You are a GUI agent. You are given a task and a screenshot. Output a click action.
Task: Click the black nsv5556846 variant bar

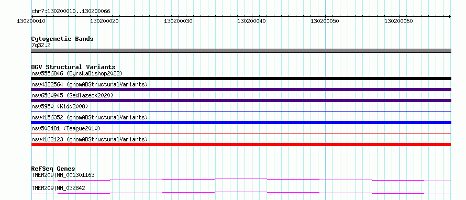pos(241,79)
